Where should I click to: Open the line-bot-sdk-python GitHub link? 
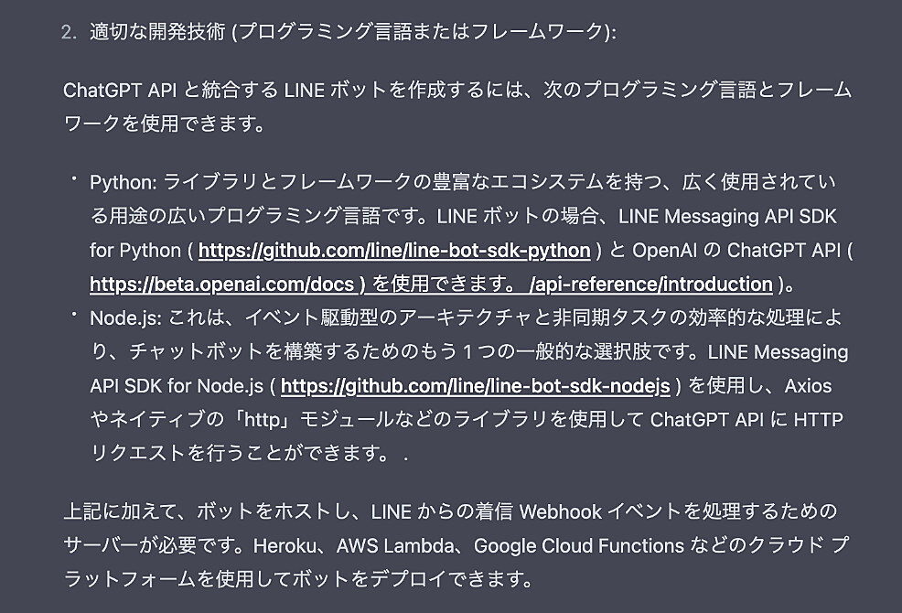click(394, 251)
